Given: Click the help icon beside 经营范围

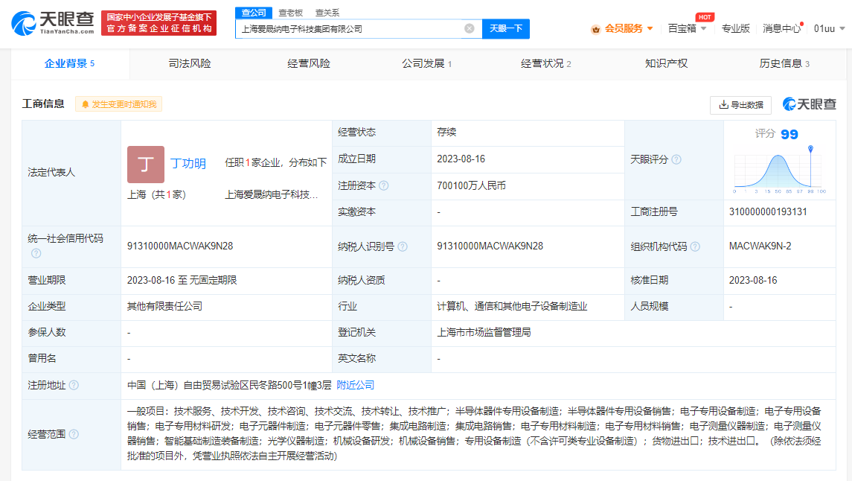Looking at the screenshot, I should point(74,434).
